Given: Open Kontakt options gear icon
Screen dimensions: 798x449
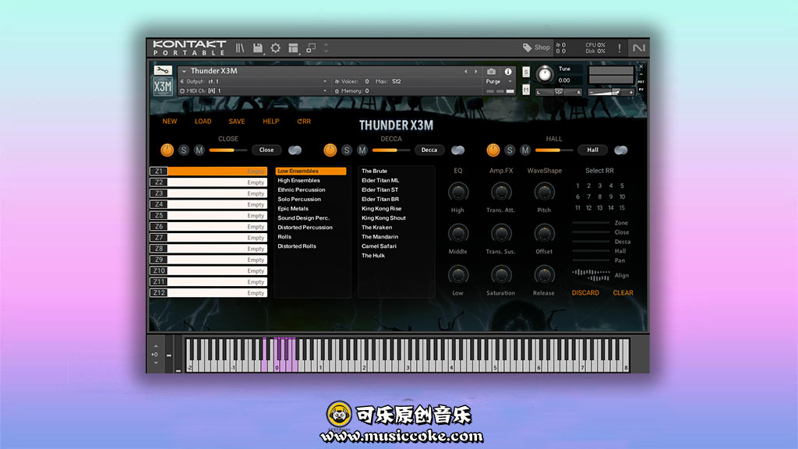Looking at the screenshot, I should pyautogui.click(x=275, y=48).
